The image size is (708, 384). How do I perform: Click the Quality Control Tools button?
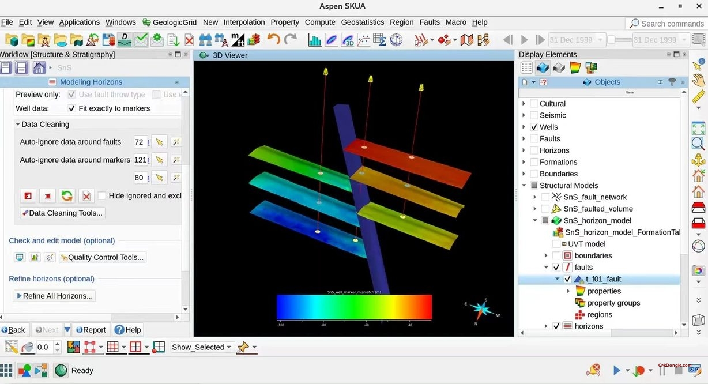coord(103,257)
